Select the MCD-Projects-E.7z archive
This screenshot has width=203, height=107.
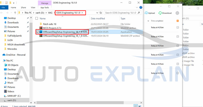(52, 28)
